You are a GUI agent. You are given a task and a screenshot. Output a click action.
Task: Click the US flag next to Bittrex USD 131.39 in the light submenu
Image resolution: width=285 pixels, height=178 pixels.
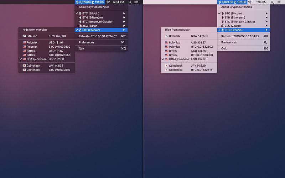(x=166, y=51)
